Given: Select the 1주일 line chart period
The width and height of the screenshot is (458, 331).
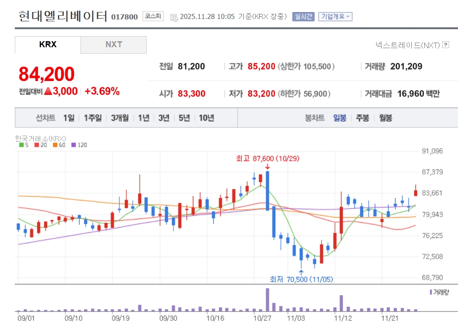Looking at the screenshot, I should point(93,118).
